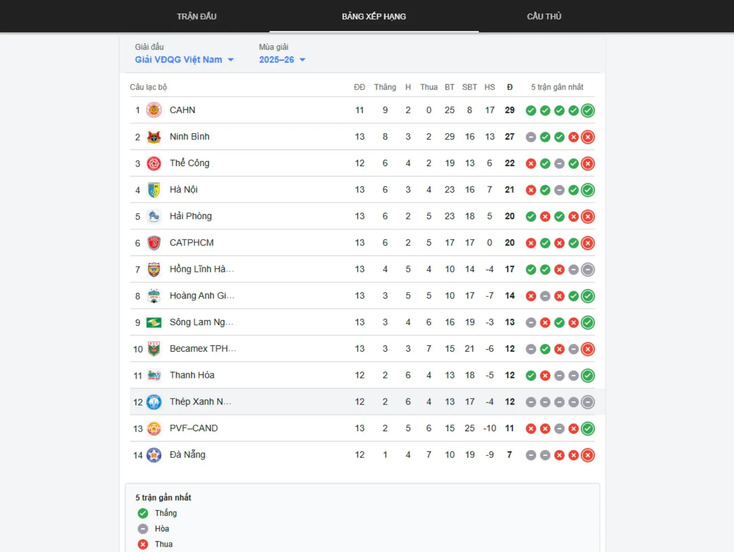Click the CAHN club crest icon
Image resolution: width=734 pixels, height=552 pixels.
(154, 110)
